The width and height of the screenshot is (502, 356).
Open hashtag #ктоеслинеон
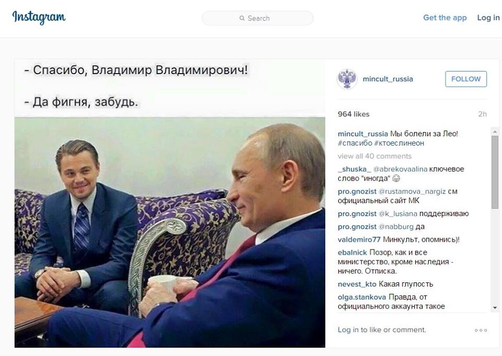[399, 143]
